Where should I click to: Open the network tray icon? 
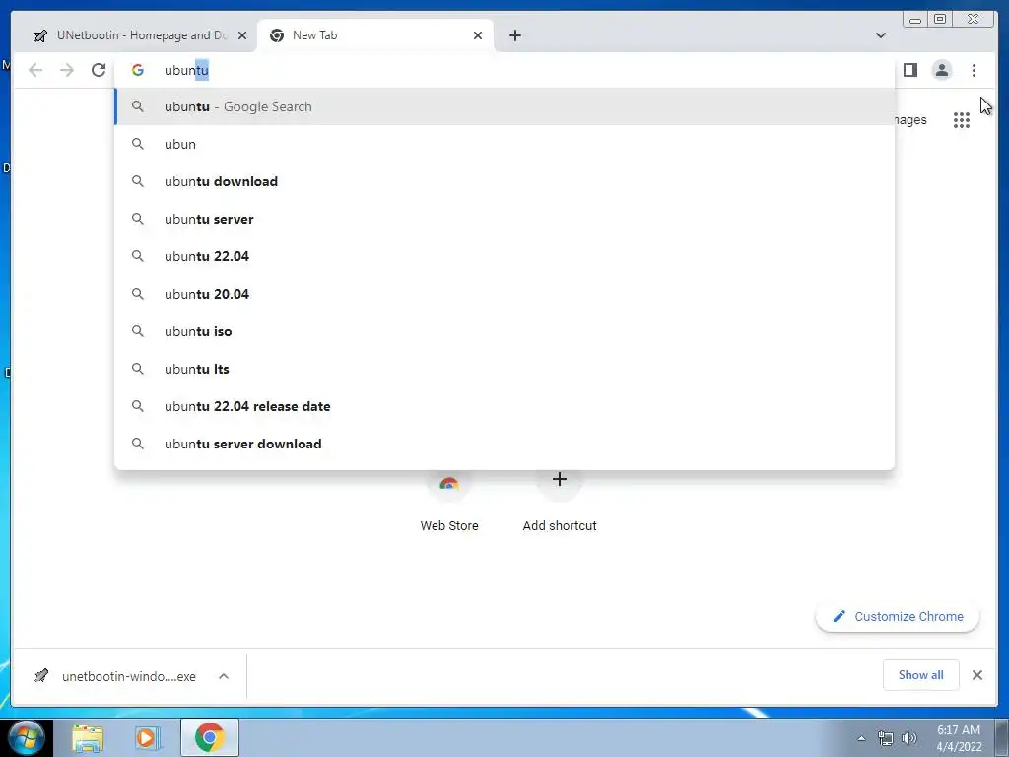point(886,738)
